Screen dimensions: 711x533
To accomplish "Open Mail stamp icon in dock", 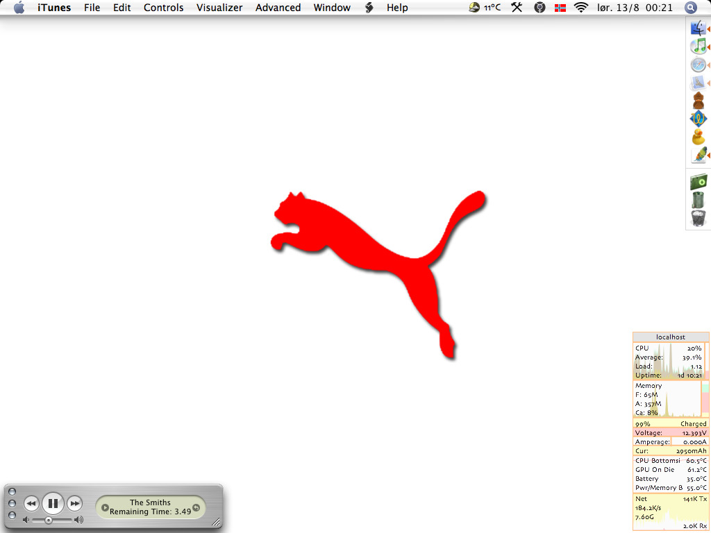I will tap(699, 83).
